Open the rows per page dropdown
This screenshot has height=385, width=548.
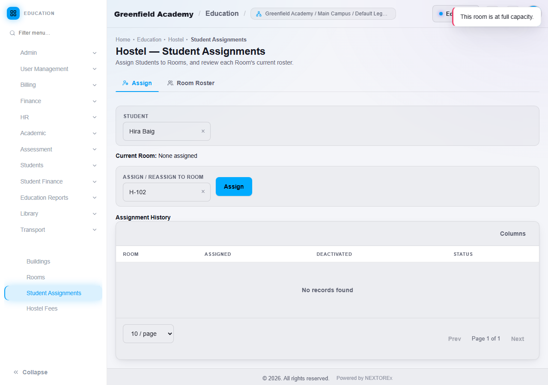pyautogui.click(x=148, y=334)
